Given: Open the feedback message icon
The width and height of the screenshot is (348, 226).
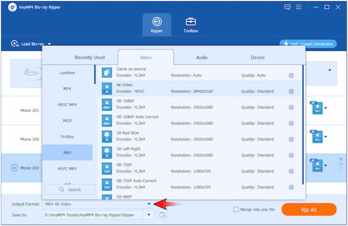Looking at the screenshot, I should [x=287, y=7].
